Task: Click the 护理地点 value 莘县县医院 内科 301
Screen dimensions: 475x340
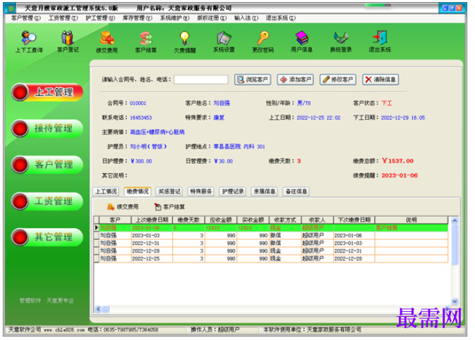Action: (x=239, y=146)
